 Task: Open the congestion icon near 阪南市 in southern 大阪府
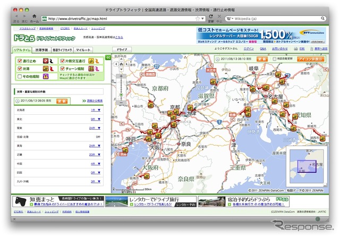click(x=147, y=176)
